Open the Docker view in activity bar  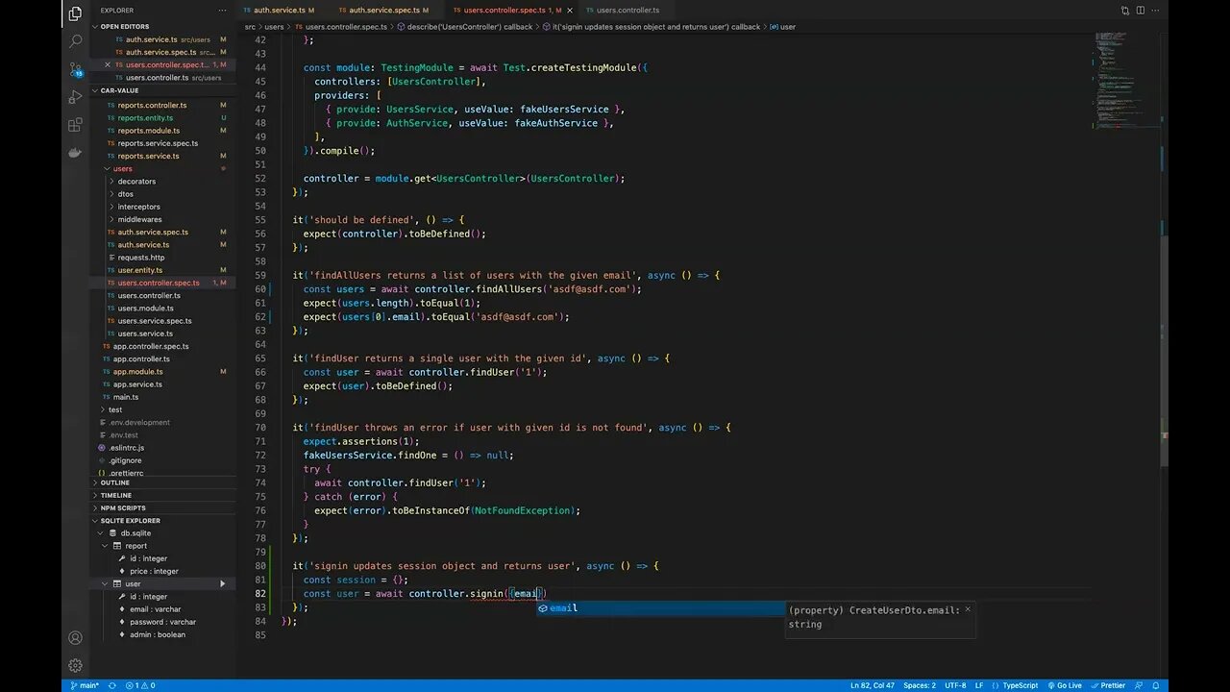75,153
